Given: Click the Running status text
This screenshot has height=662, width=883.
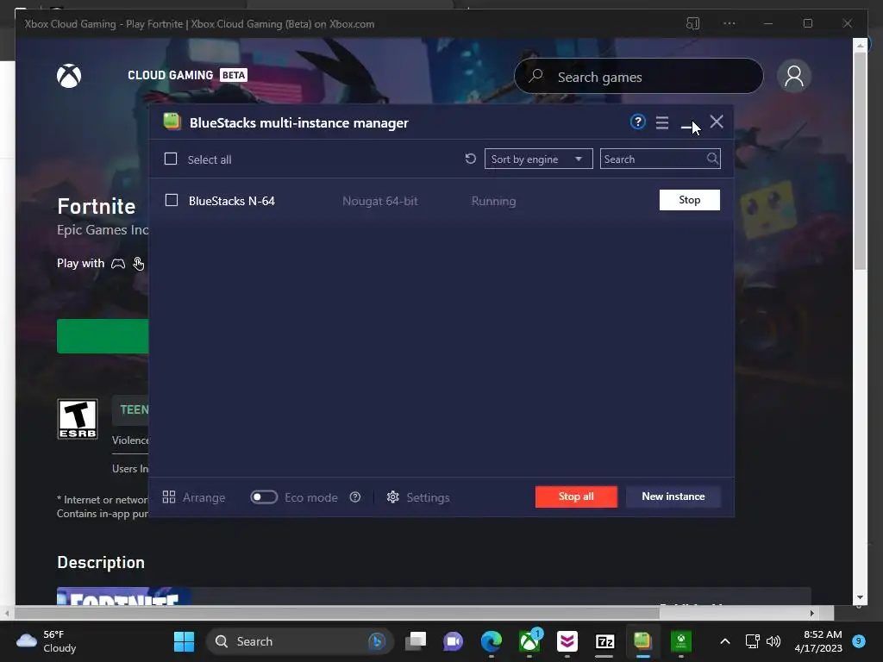Looking at the screenshot, I should pos(493,200).
